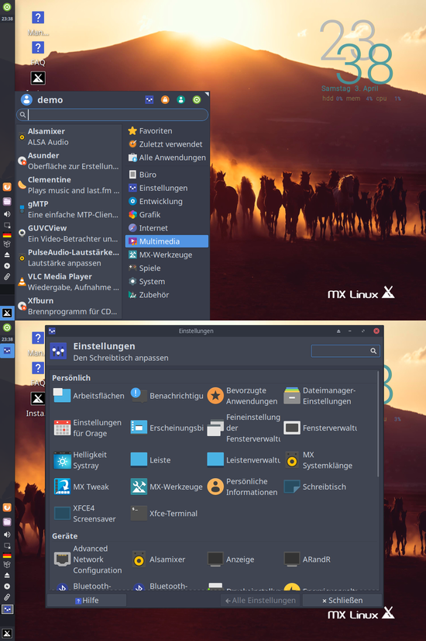Viewport: 426px width, 641px height.
Task: Select the System category
Action: point(167,281)
